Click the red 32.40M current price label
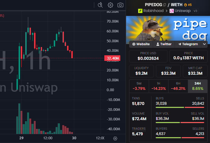Image resolution: width=210 pixels, height=143 pixels. (x=112, y=58)
